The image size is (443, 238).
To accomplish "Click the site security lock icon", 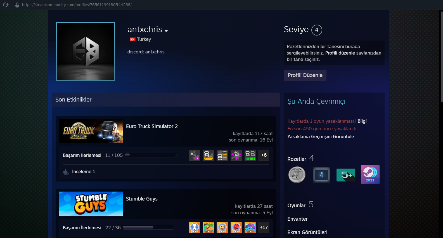I will coord(17,5).
